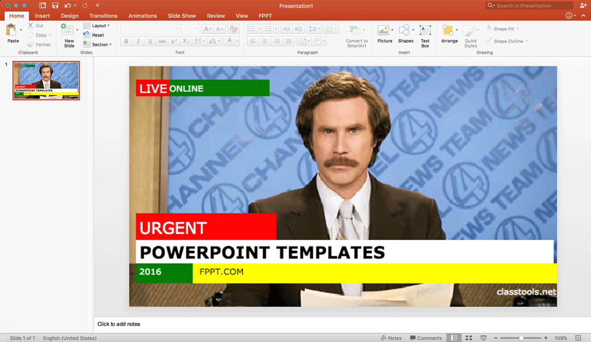Toggle Justify paragraph alignment
The width and height of the screenshot is (591, 342).
pyautogui.click(x=289, y=41)
